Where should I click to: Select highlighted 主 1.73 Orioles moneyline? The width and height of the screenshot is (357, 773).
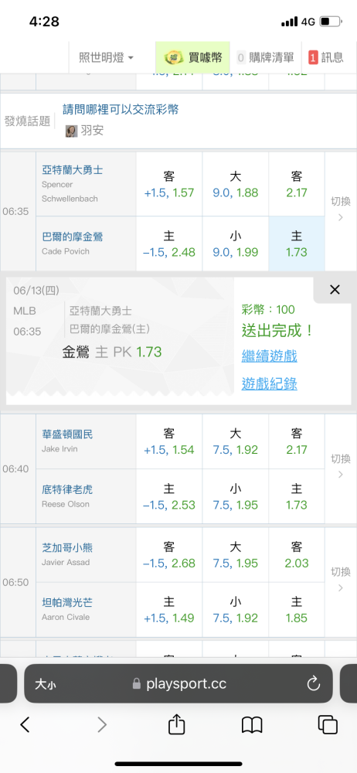(x=297, y=243)
